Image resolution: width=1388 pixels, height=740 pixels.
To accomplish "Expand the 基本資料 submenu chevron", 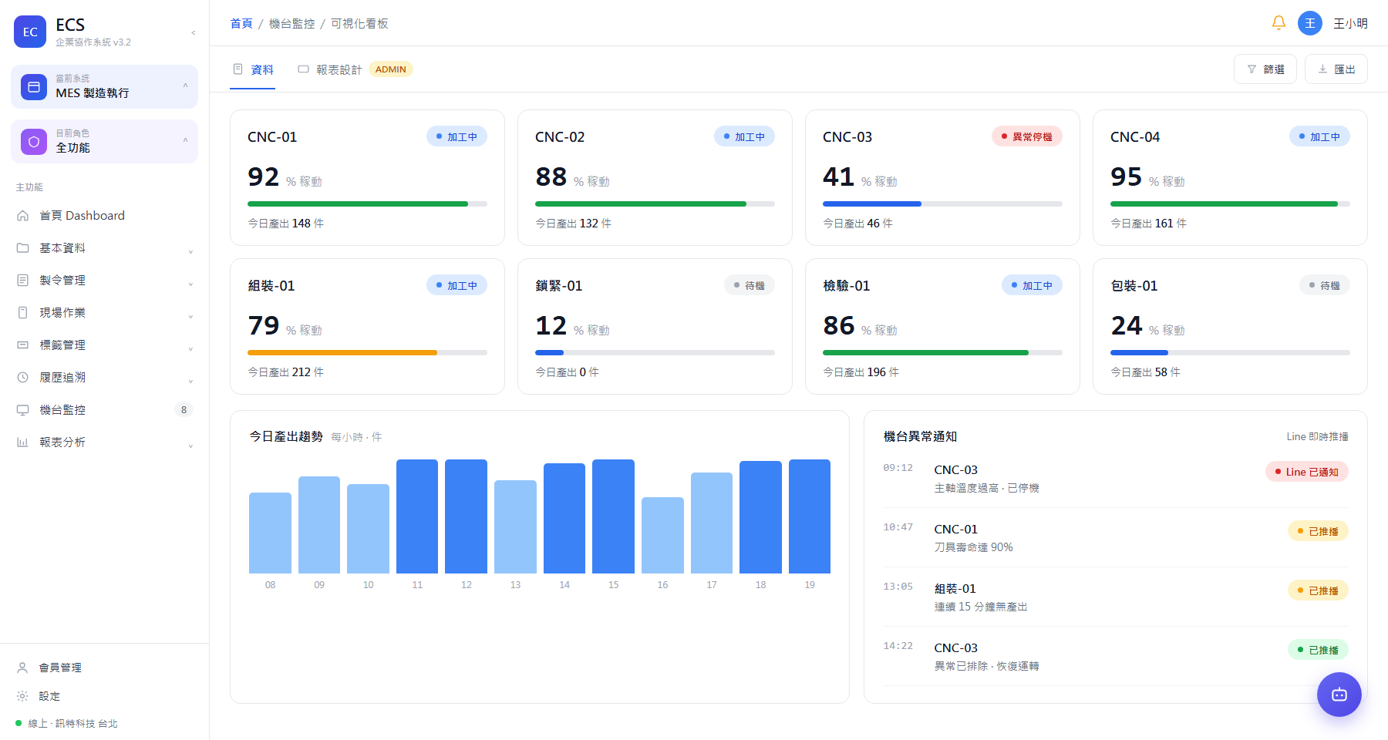I will pos(190,251).
